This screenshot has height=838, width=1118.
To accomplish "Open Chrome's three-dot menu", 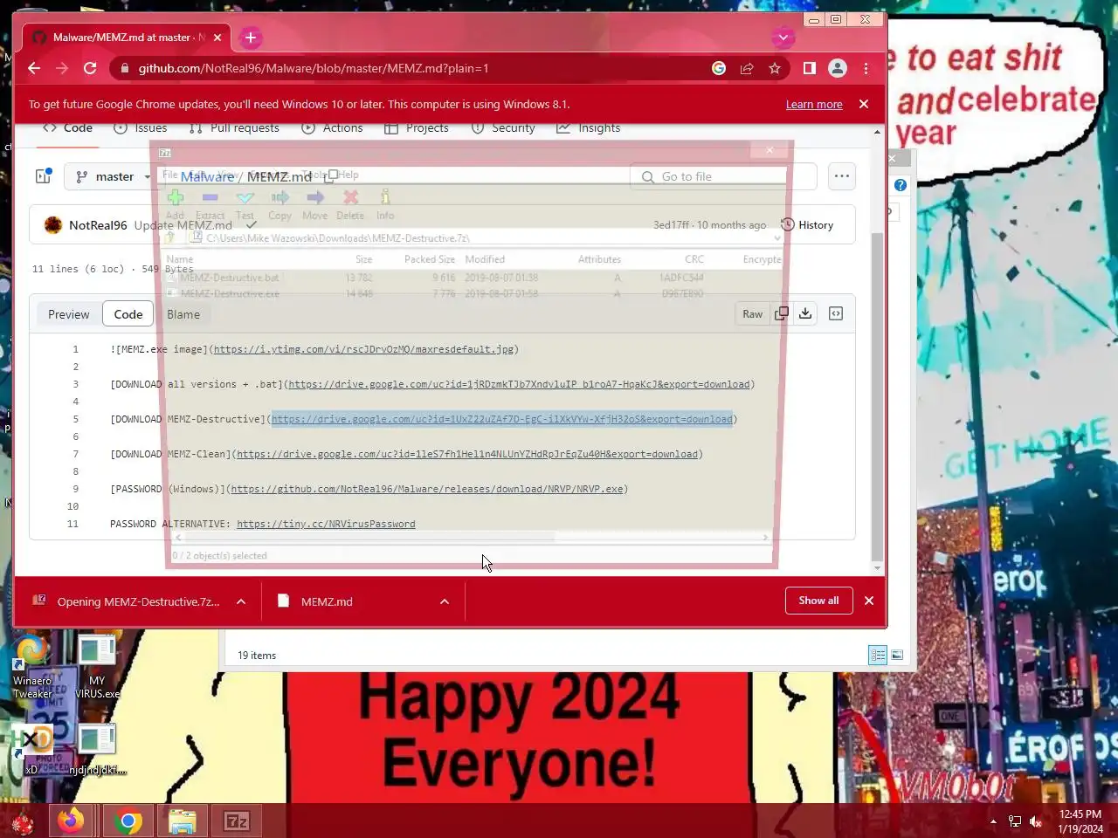I will [x=866, y=68].
